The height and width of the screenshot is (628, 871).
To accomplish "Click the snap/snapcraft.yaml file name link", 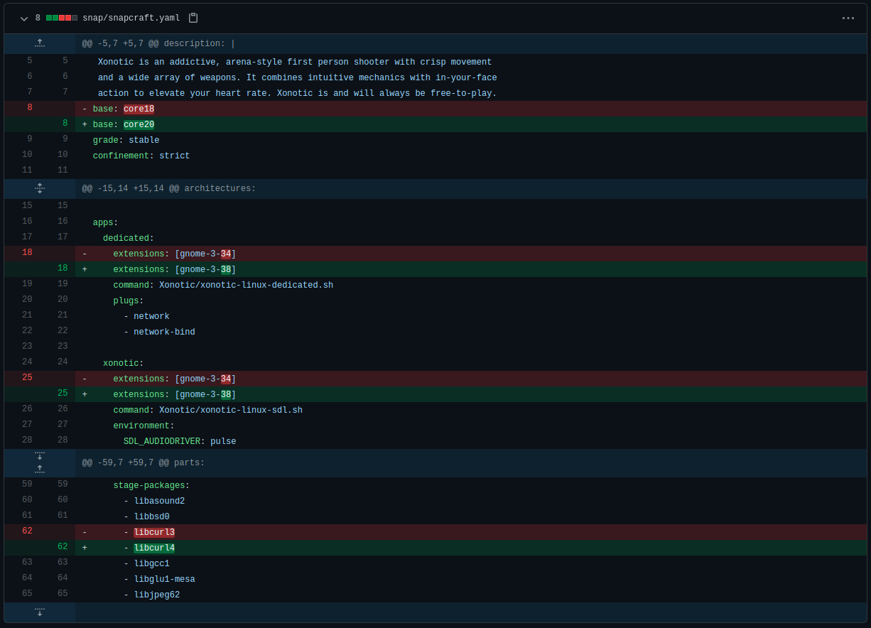I will pos(131,18).
